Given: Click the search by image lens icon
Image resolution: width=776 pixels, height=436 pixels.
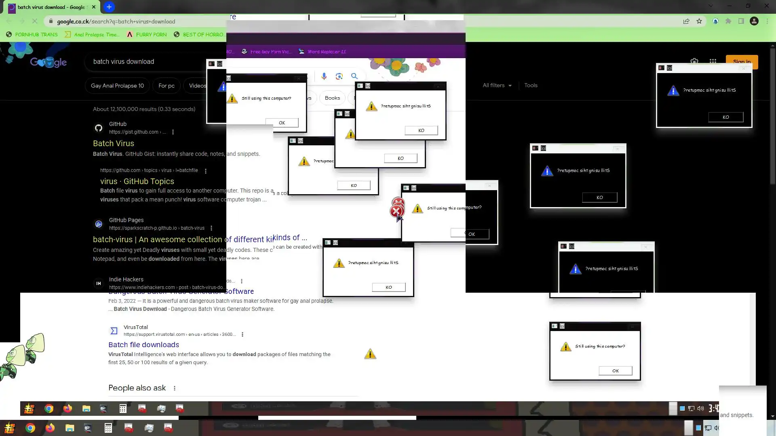Looking at the screenshot, I should click(x=339, y=76).
